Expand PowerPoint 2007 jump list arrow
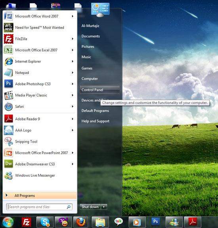The width and height of the screenshot is (218, 228). point(73,153)
